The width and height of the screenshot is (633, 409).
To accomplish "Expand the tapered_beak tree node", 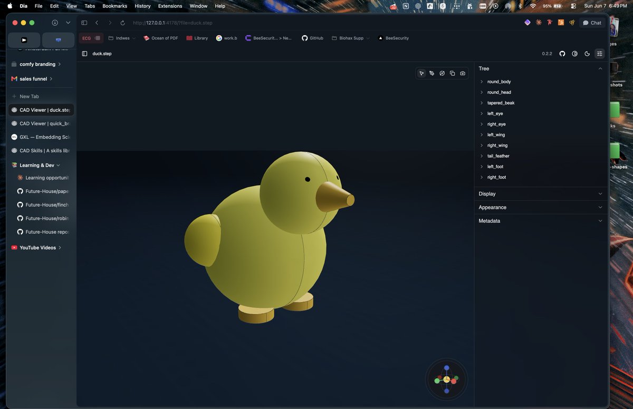I will coord(482,103).
